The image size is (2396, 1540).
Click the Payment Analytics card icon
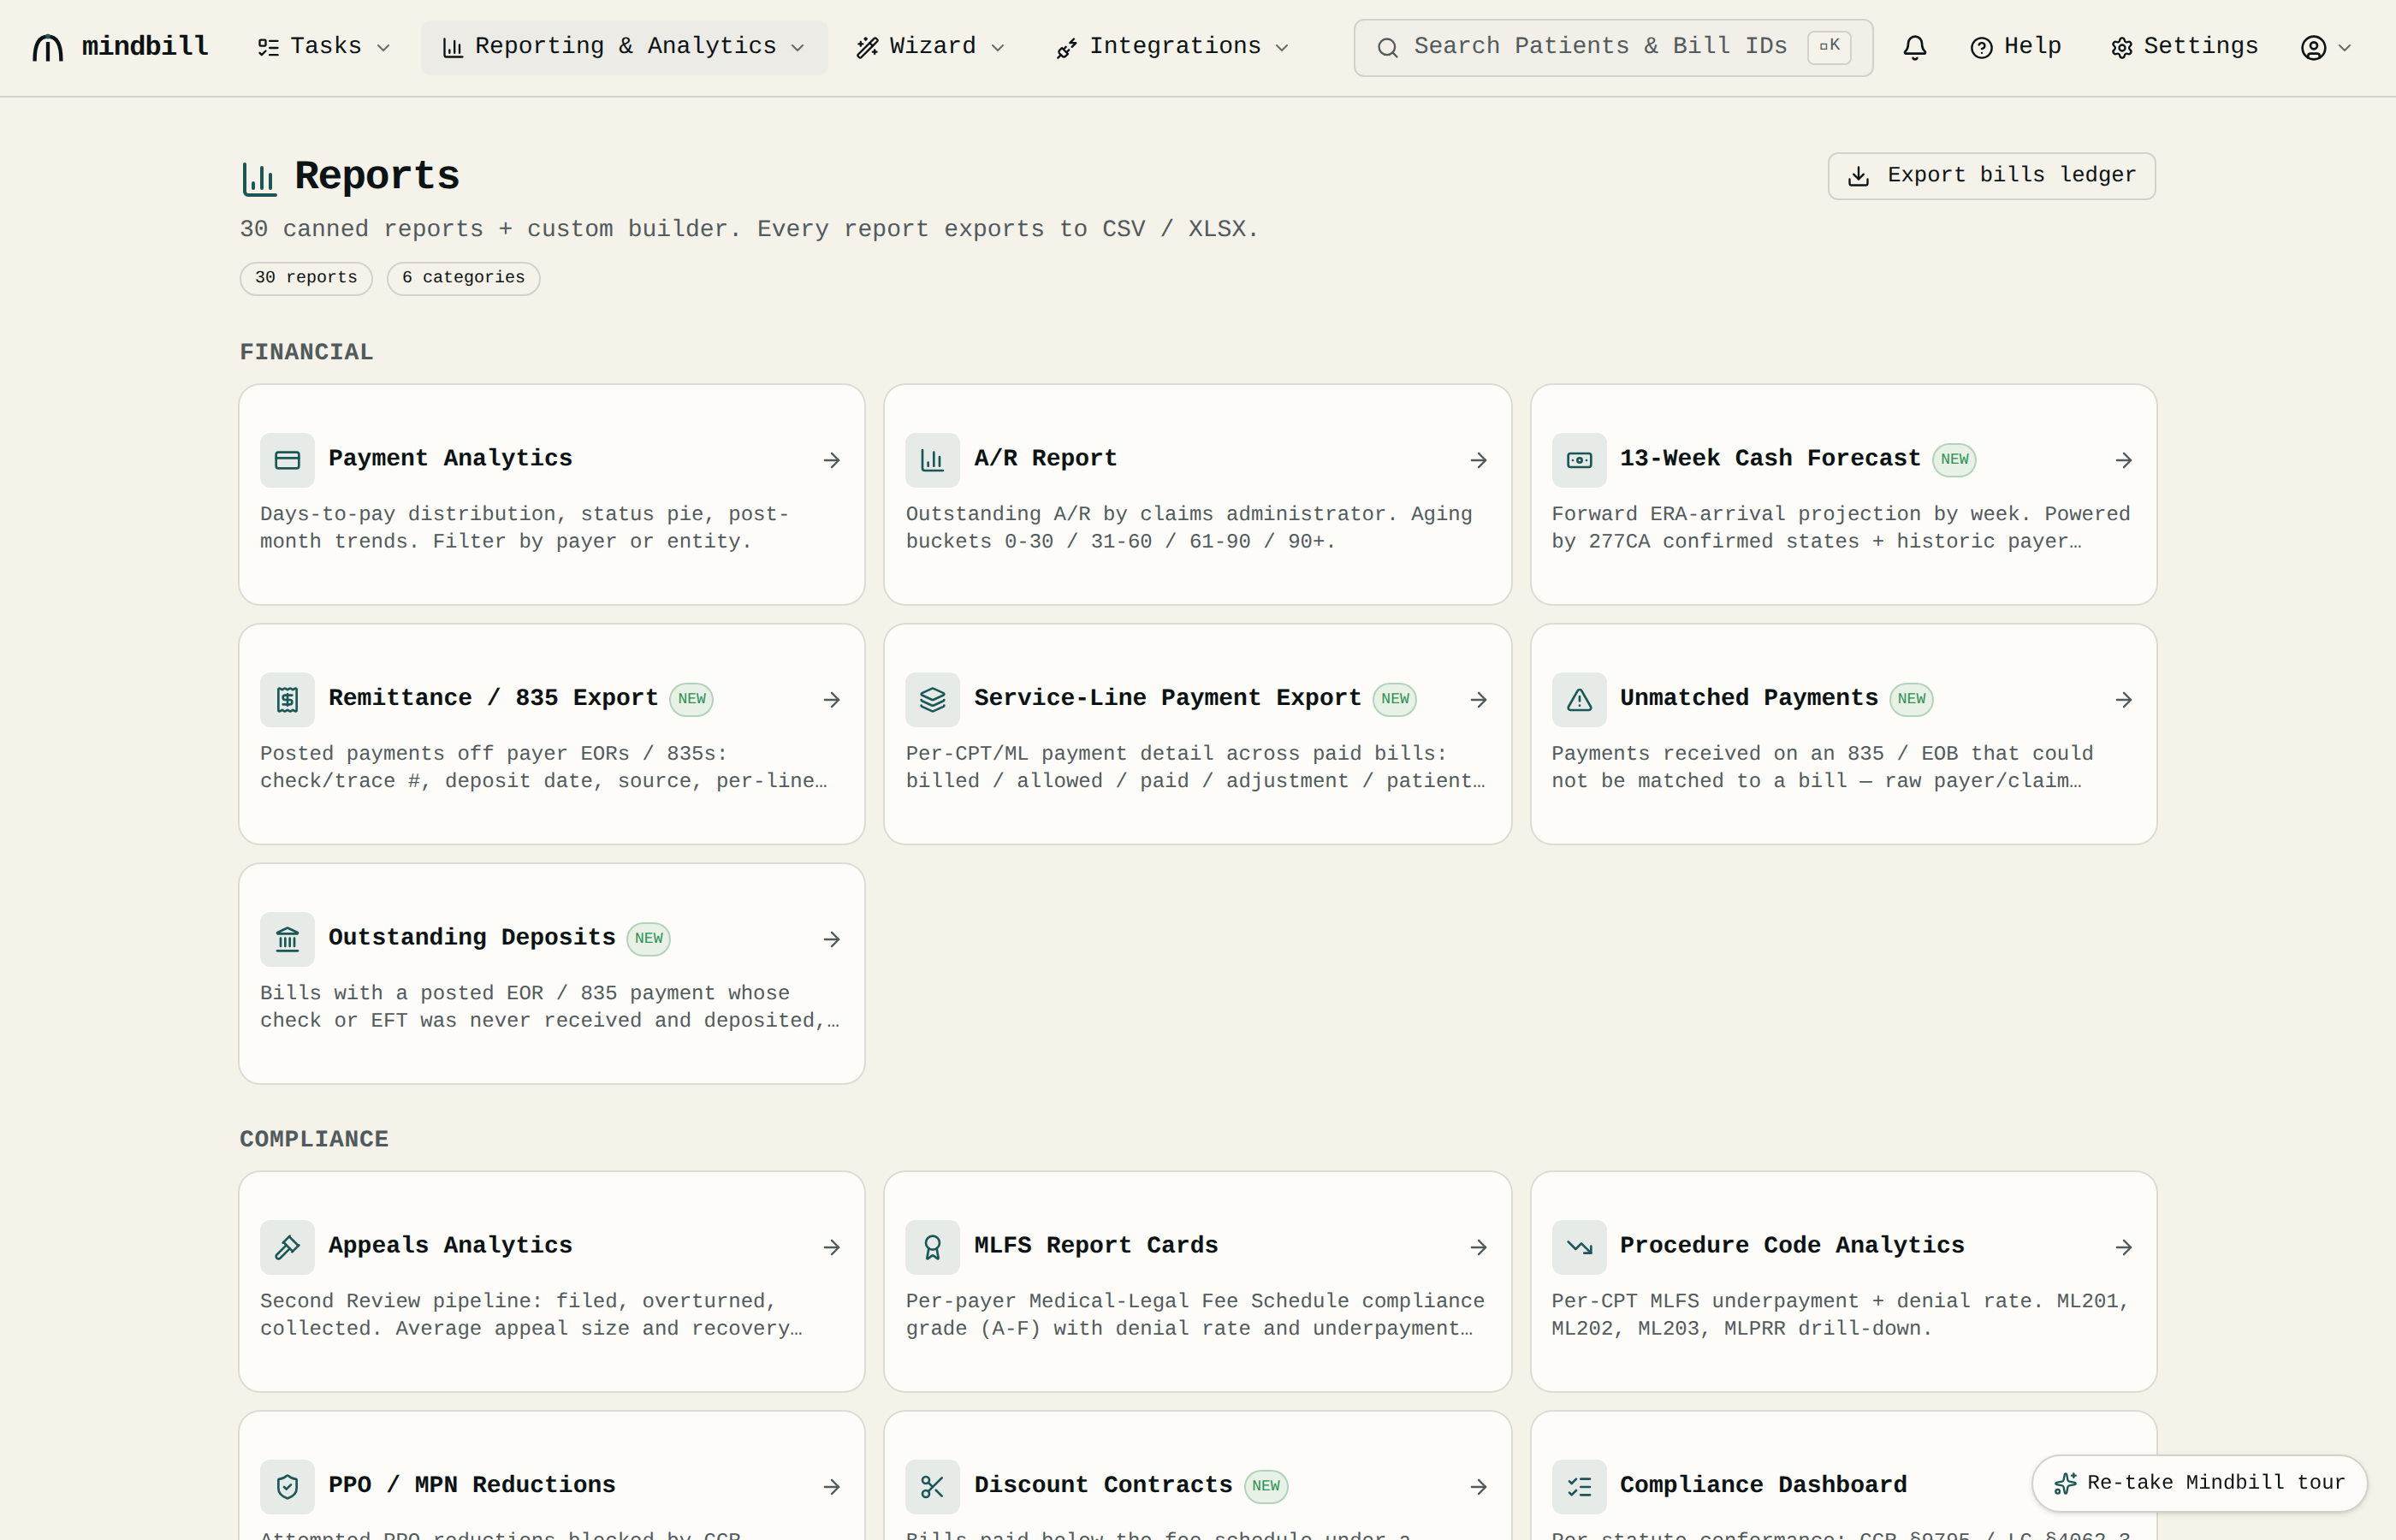(287, 460)
